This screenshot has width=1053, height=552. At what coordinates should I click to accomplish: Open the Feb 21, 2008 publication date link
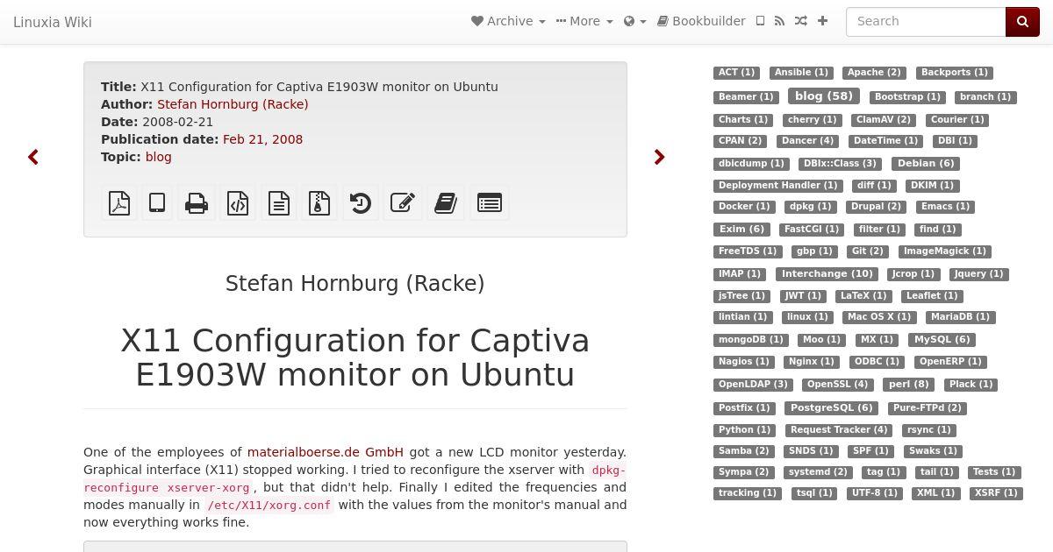click(262, 139)
